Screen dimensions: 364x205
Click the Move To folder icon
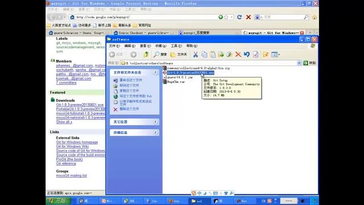[x=221, y=55]
